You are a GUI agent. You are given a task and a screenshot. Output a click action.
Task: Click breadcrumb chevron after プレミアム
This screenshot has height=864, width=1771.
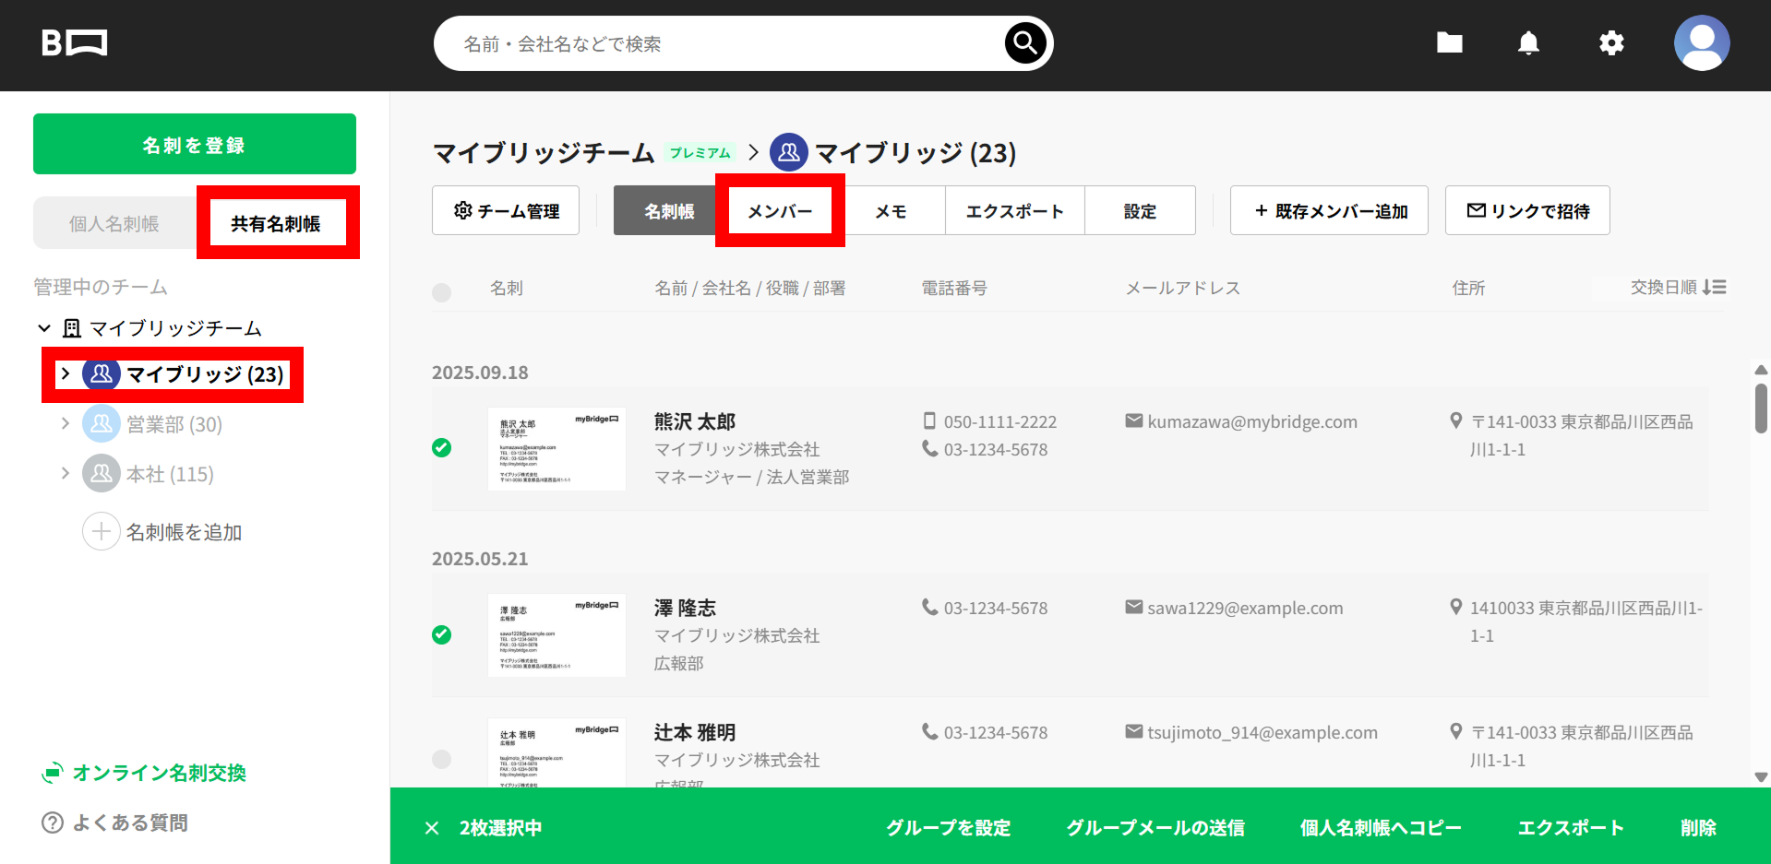point(753,152)
